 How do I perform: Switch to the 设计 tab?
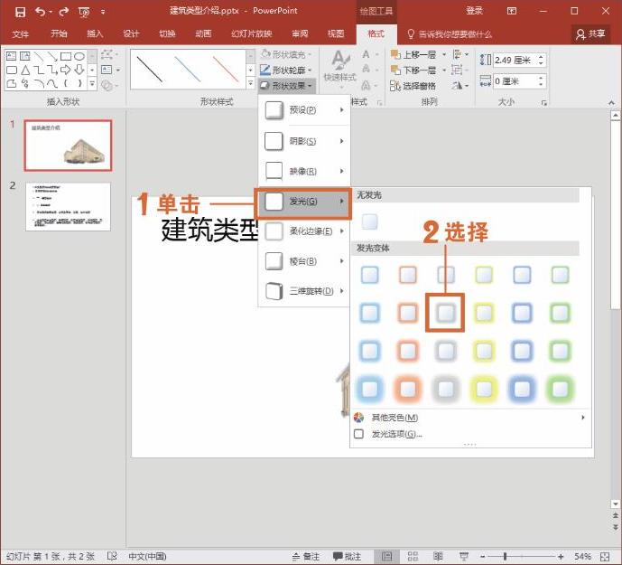(x=131, y=33)
